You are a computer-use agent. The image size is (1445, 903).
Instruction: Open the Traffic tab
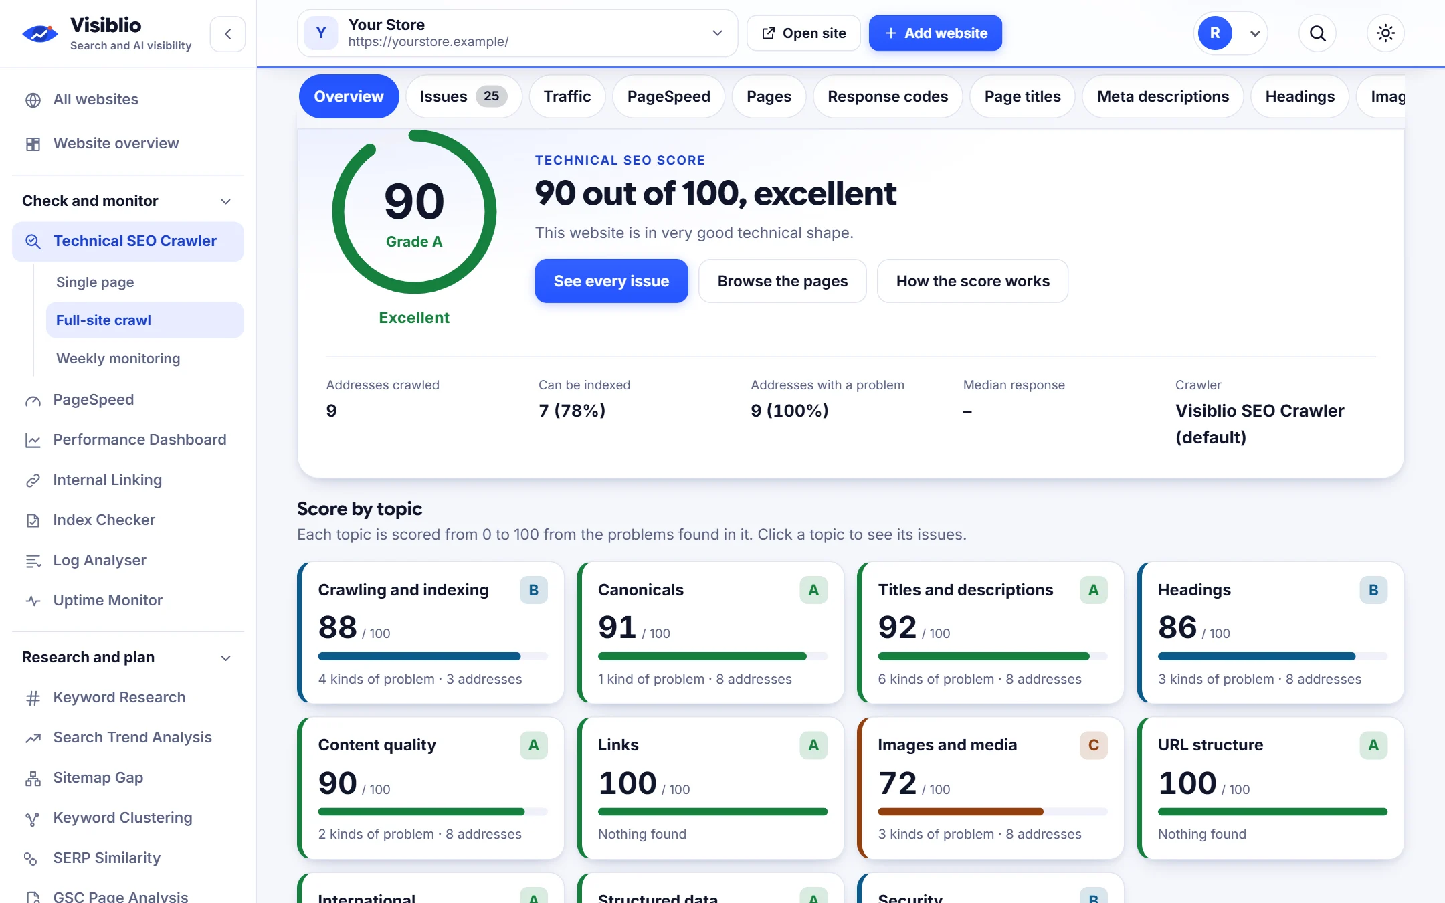pyautogui.click(x=567, y=96)
